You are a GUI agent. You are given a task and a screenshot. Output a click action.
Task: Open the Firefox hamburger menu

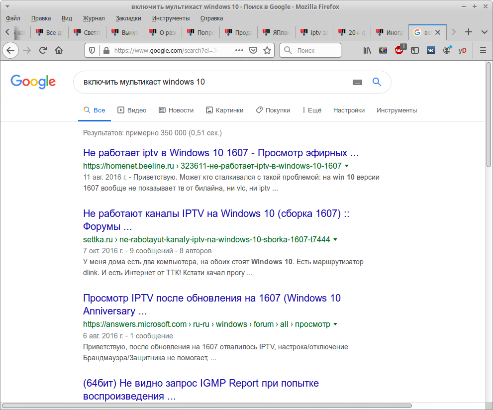click(483, 50)
